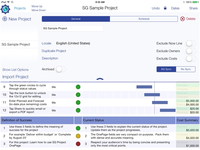Toggle the Exclude Now Line switch
Image resolution: width=200 pixels, height=150 pixels.
tap(191, 43)
